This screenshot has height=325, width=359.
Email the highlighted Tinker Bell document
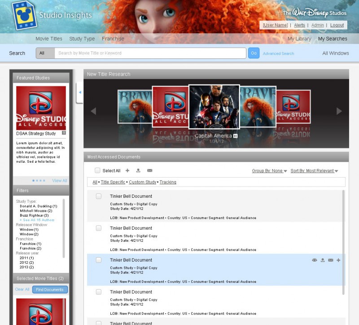[x=331, y=260]
